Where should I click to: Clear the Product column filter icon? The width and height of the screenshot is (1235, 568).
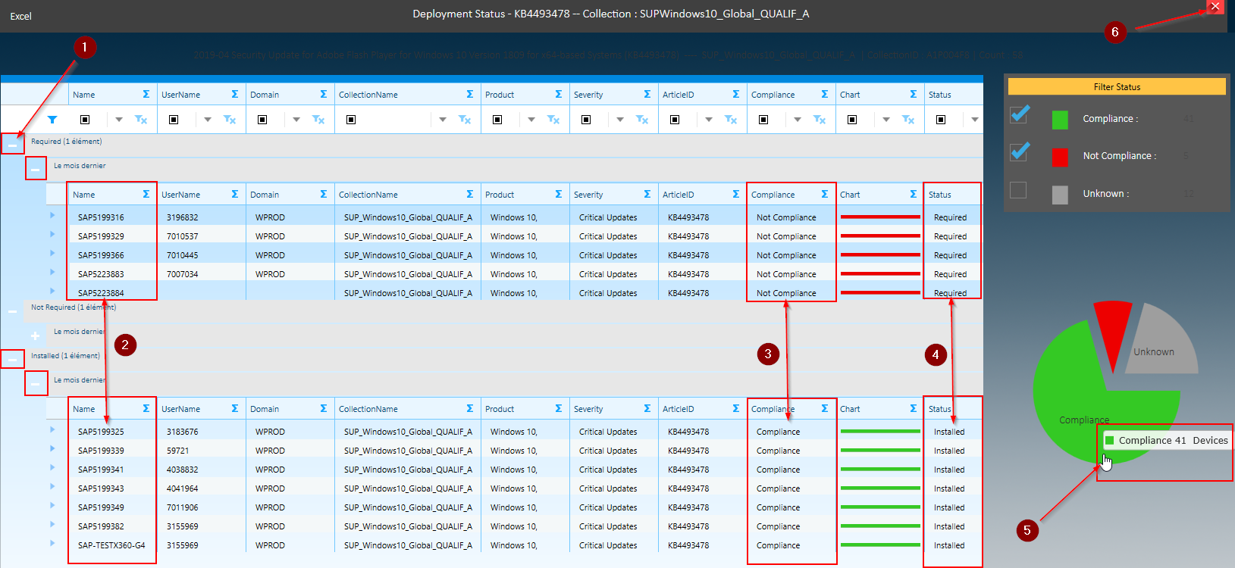click(x=553, y=120)
